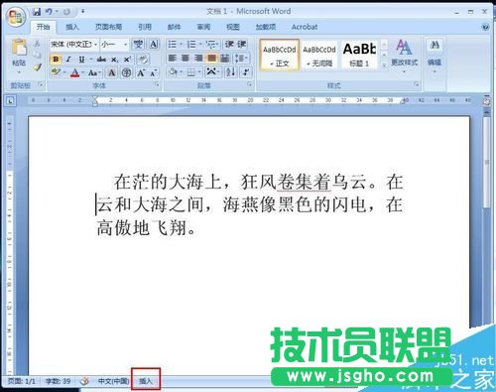Apply paragraph shading with the paint bucket
The height and width of the screenshot is (392, 496).
click(x=173, y=71)
